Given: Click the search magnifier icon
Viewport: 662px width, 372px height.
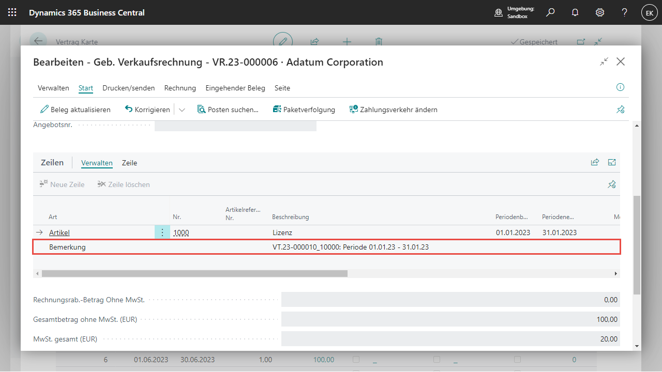Looking at the screenshot, I should [550, 12].
